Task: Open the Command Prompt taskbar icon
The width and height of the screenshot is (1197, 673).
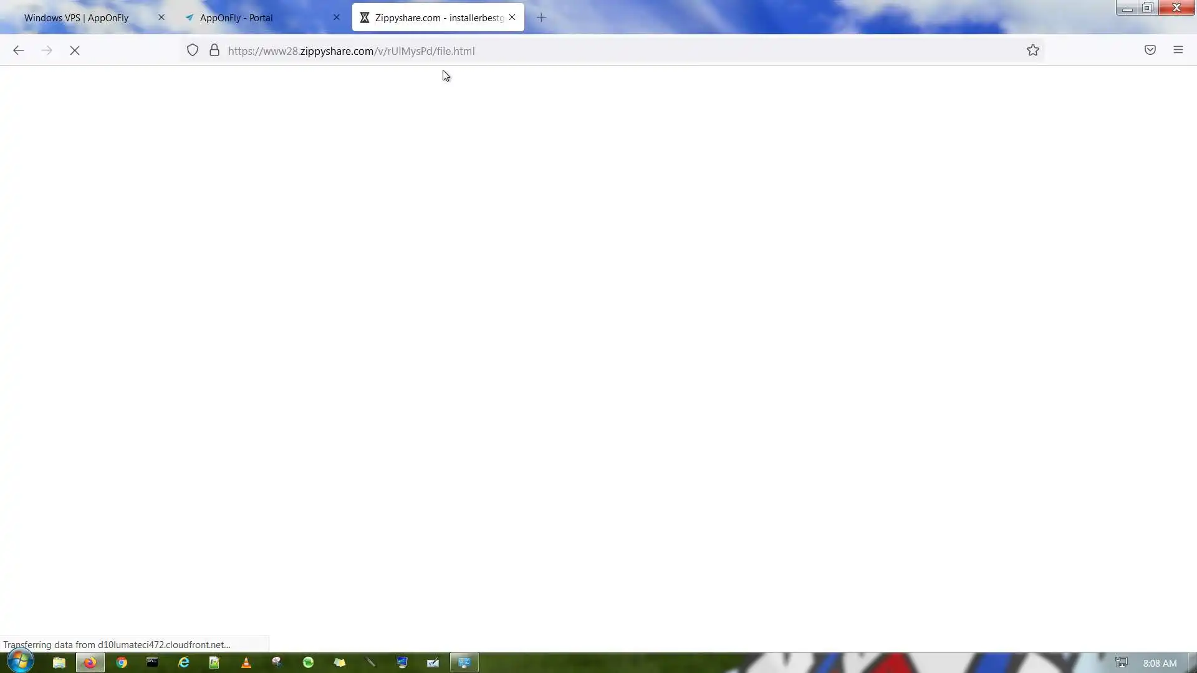Action: (x=152, y=662)
